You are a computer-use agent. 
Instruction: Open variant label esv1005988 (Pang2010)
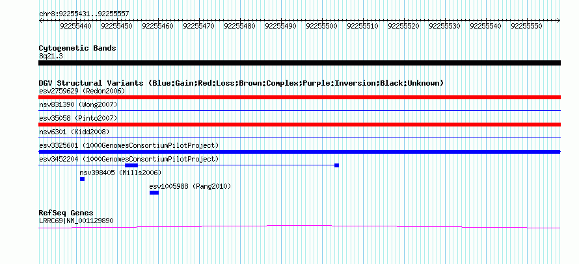(190, 186)
